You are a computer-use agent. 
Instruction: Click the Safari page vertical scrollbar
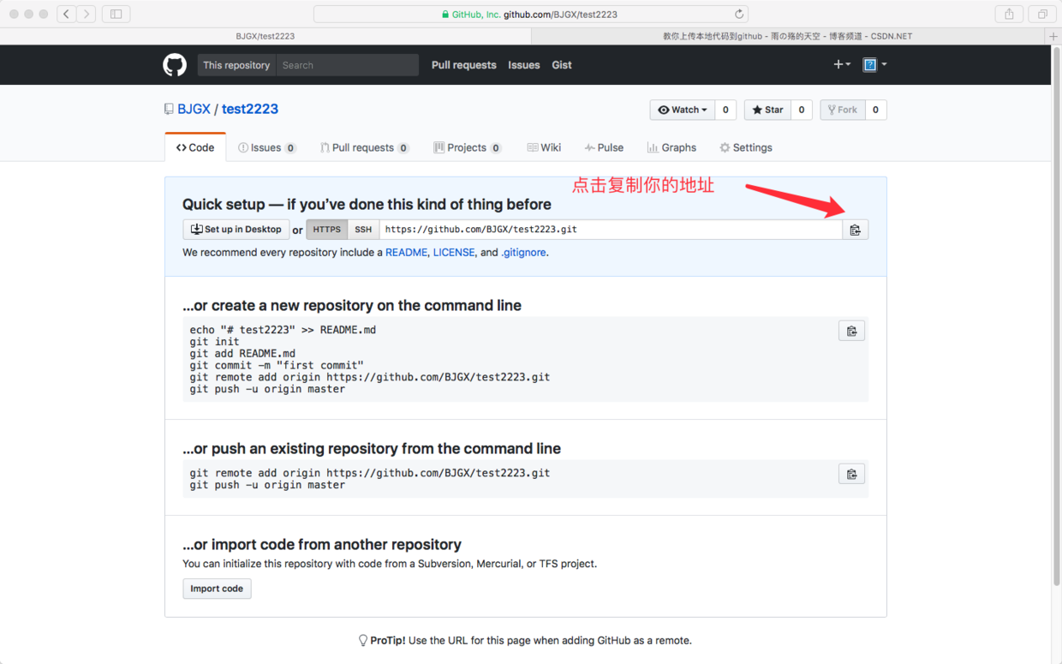click(1056, 317)
